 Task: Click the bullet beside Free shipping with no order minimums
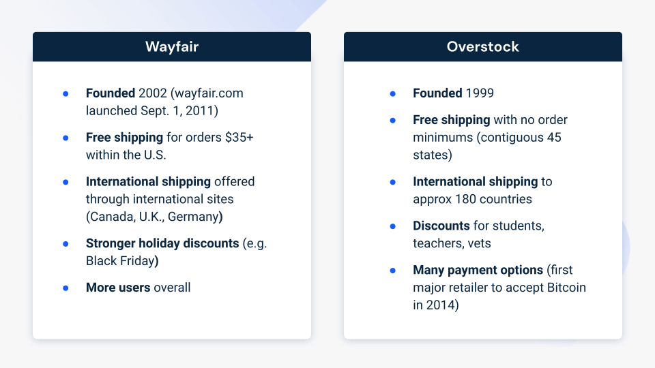click(x=393, y=121)
